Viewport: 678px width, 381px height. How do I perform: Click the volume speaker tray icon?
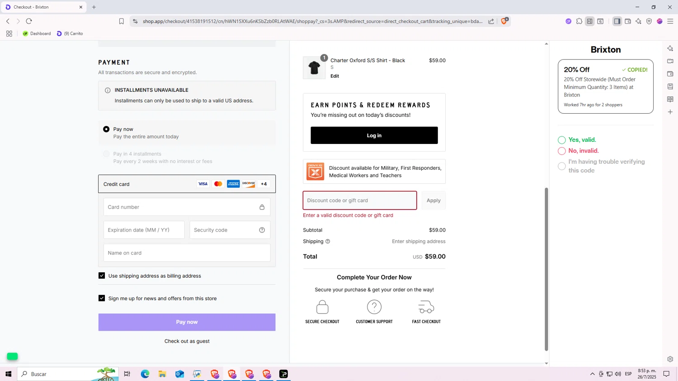(618, 374)
